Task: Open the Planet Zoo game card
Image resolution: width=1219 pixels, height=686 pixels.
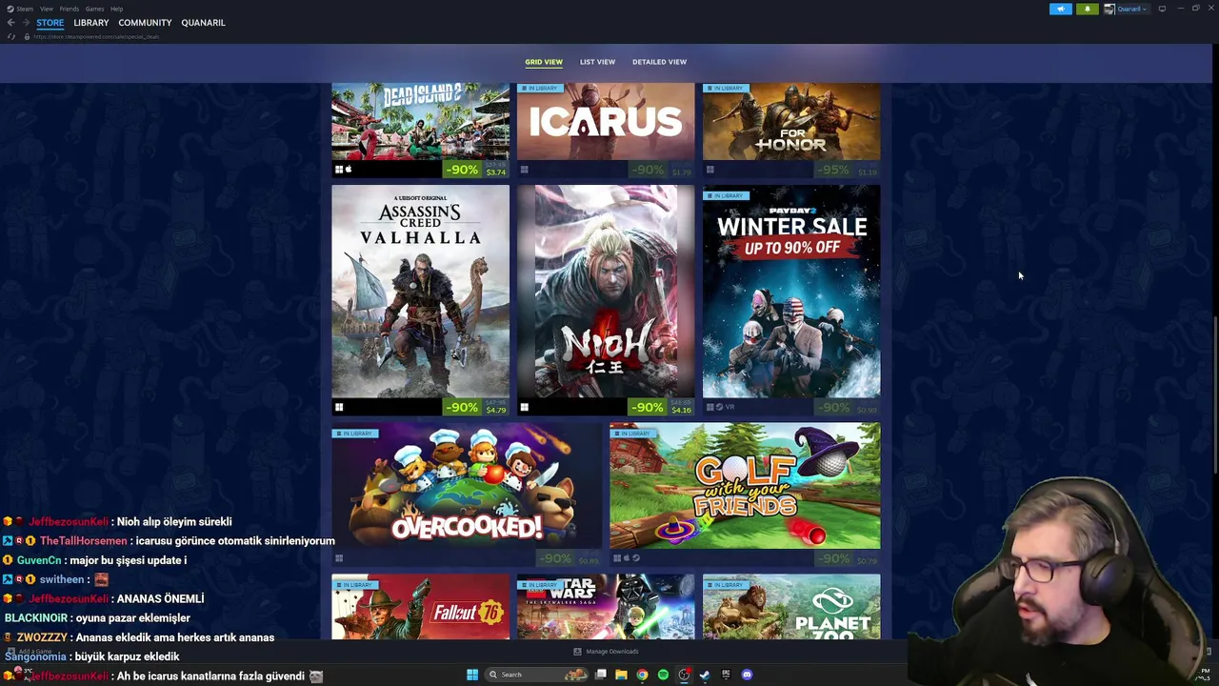Action: tap(791, 606)
